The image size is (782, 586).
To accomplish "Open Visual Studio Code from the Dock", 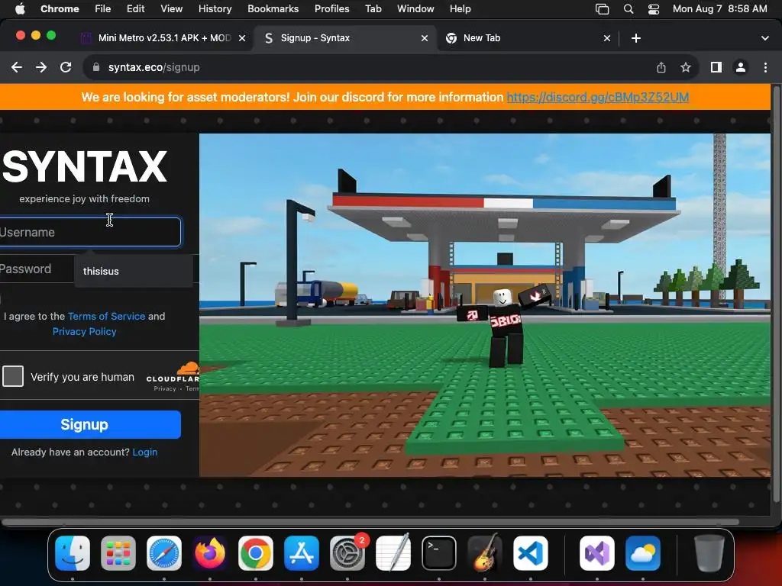I will click(531, 553).
